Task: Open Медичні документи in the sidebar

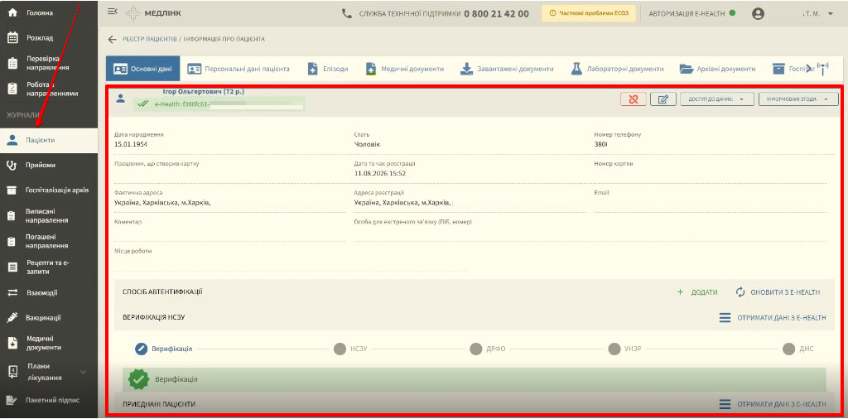Action: 49,344
